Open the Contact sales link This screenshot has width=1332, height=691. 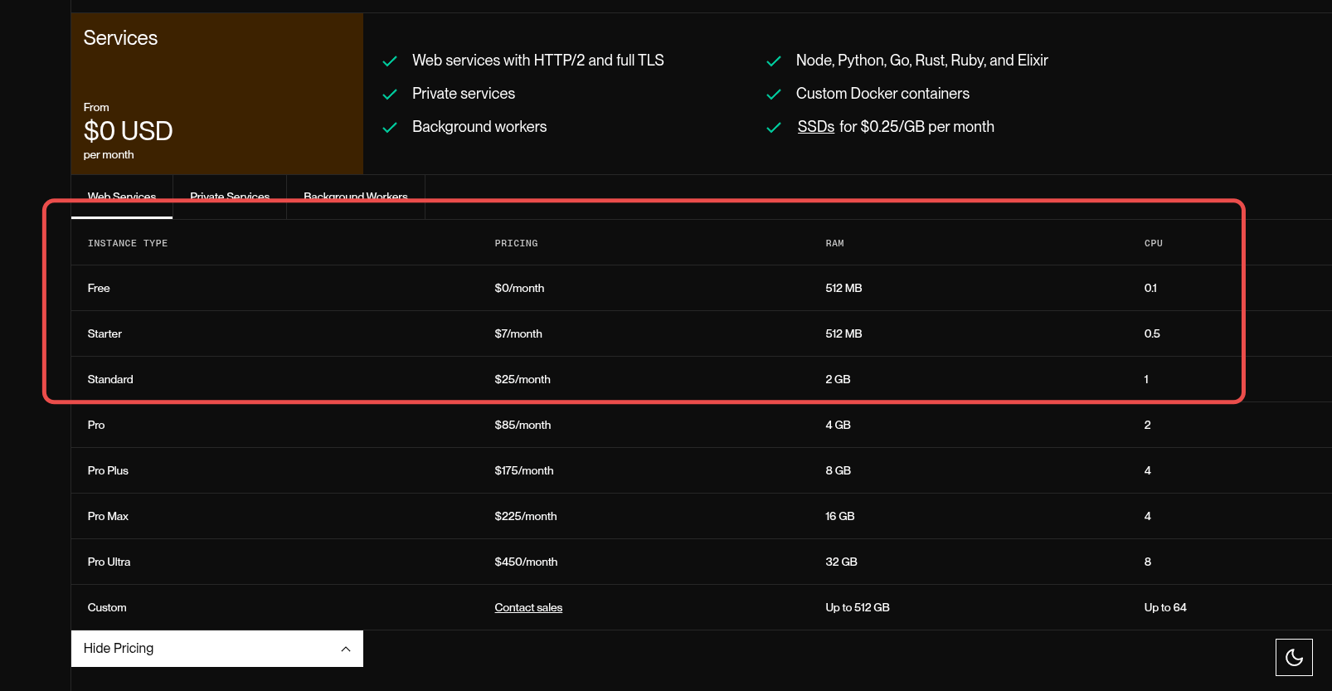[x=528, y=607]
